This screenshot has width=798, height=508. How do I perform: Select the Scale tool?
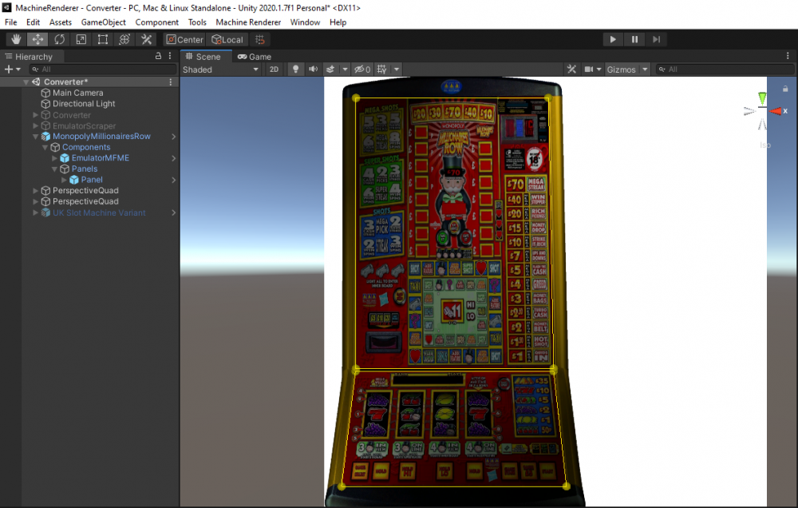pyautogui.click(x=81, y=39)
